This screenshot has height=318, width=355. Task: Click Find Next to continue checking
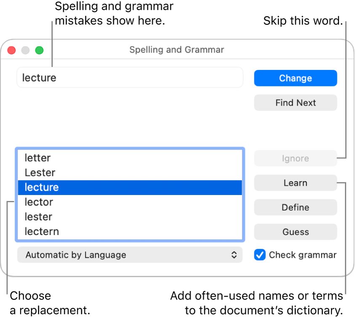click(x=295, y=102)
